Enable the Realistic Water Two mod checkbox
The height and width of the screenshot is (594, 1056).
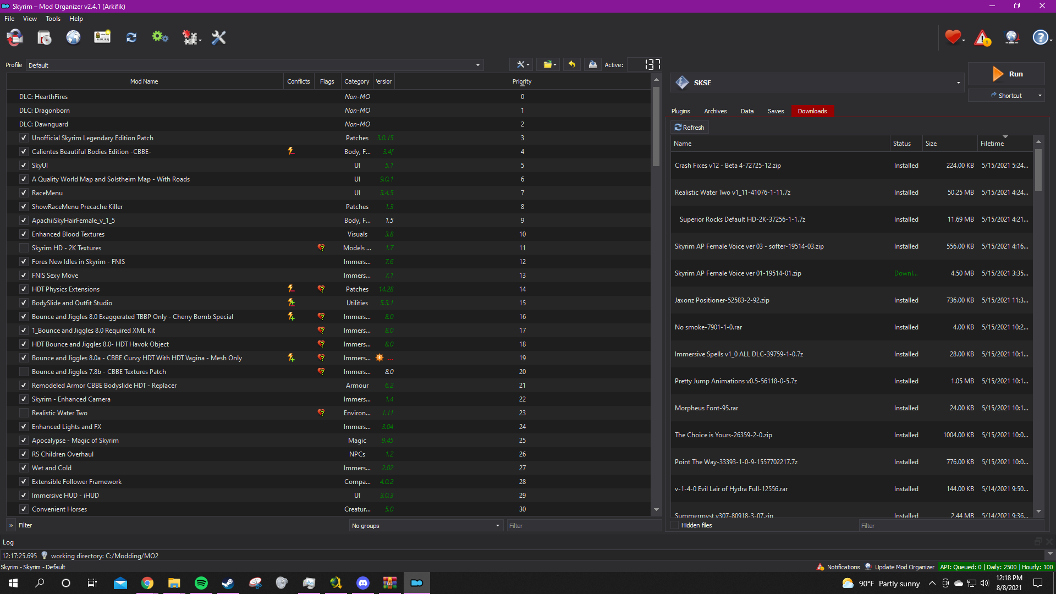24,413
